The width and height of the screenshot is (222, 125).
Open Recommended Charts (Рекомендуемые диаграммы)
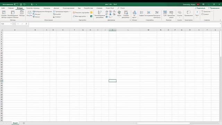point(100,14)
